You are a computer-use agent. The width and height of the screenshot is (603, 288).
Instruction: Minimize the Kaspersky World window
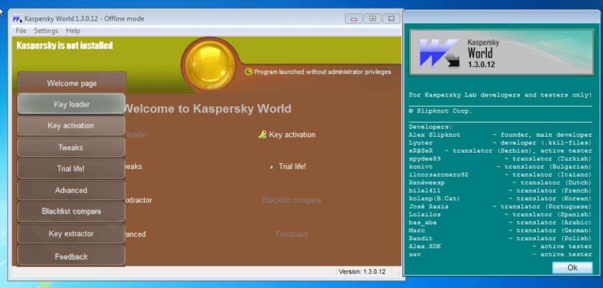click(x=354, y=19)
